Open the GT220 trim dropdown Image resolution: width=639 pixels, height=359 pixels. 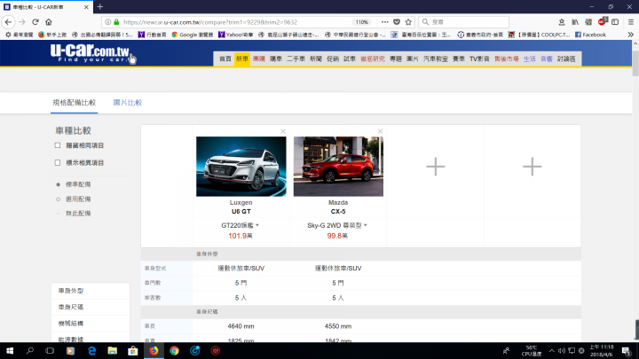click(x=240, y=225)
